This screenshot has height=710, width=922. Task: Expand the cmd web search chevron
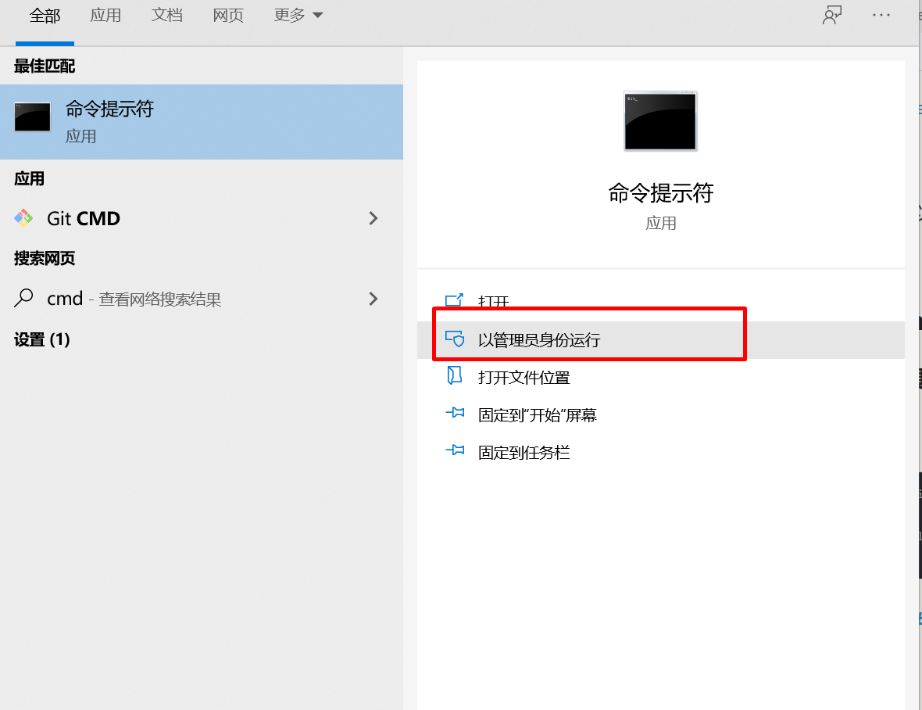click(x=373, y=299)
